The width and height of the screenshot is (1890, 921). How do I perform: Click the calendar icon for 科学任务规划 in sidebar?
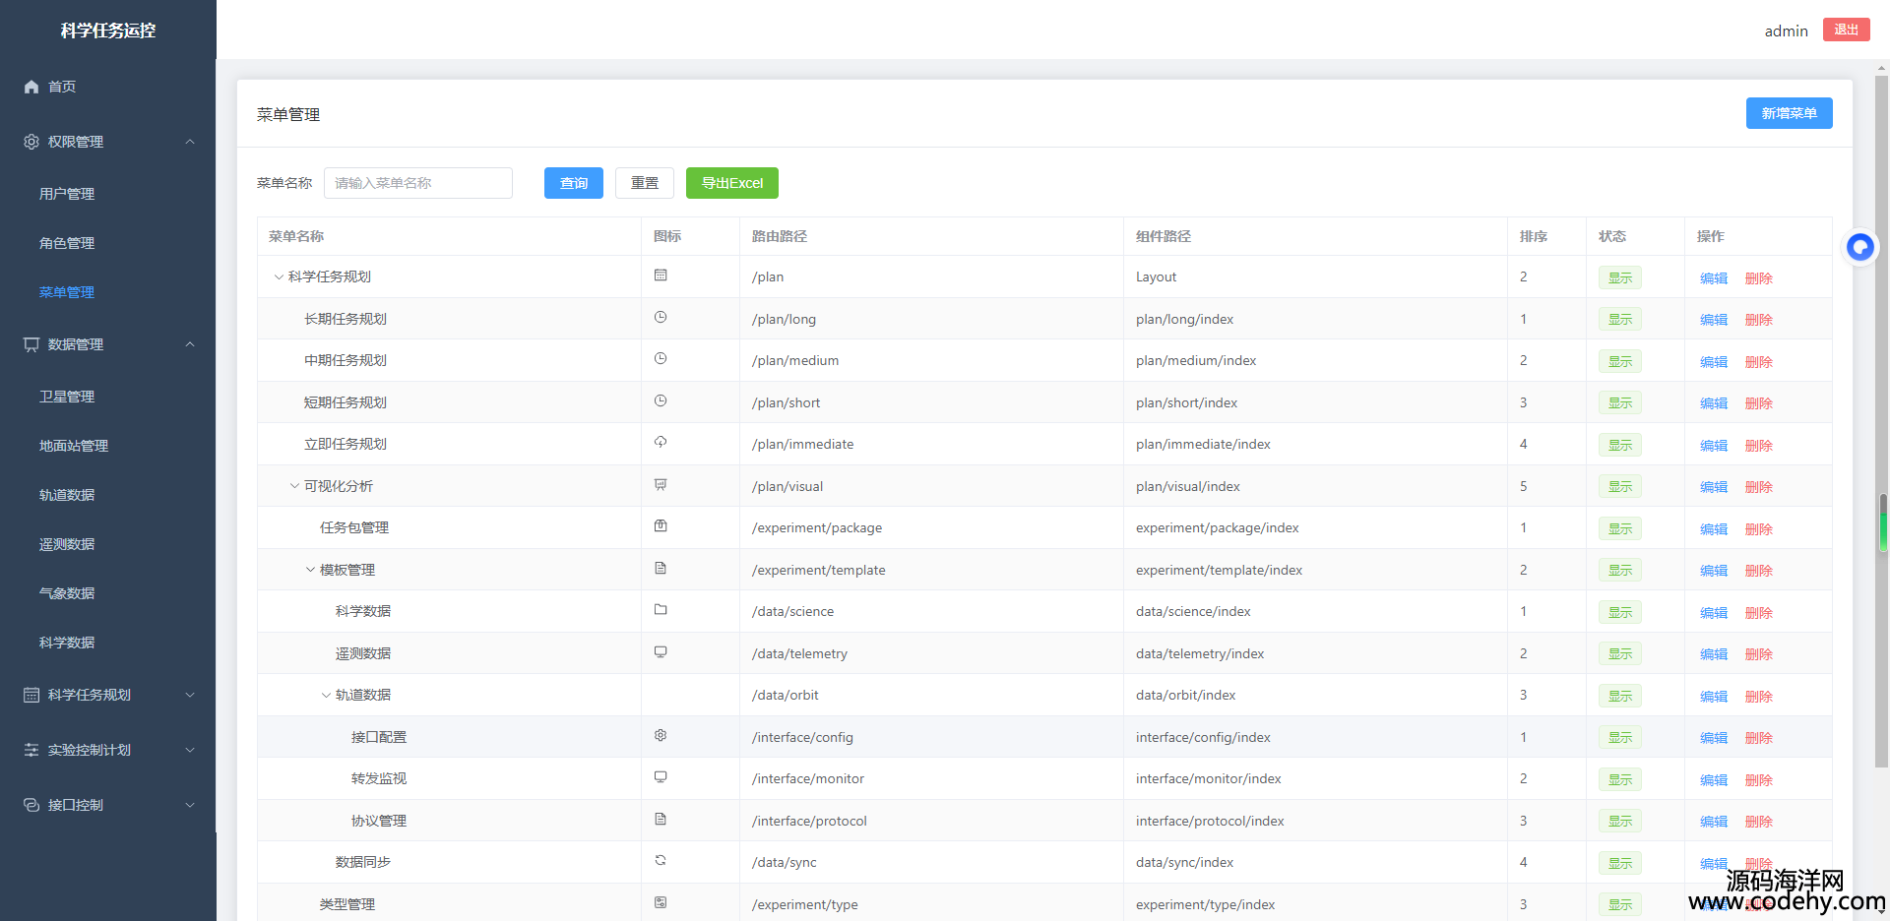(31, 695)
